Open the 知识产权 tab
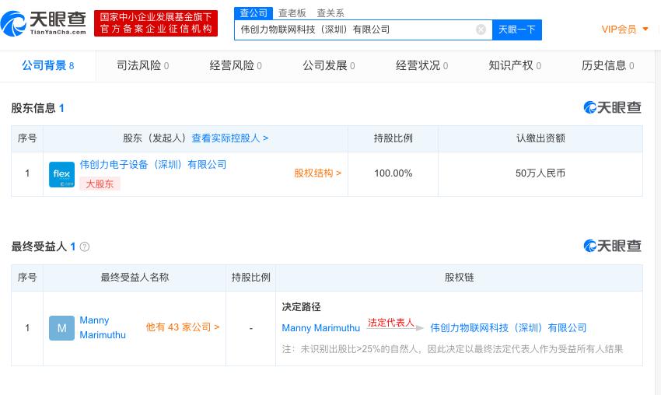The height and width of the screenshot is (395, 661). [x=515, y=65]
